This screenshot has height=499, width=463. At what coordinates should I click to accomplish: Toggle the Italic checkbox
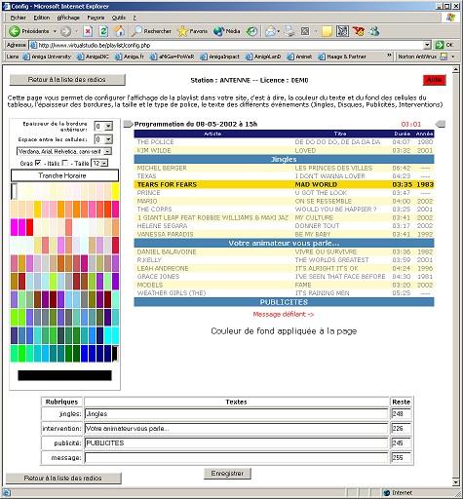[65, 163]
